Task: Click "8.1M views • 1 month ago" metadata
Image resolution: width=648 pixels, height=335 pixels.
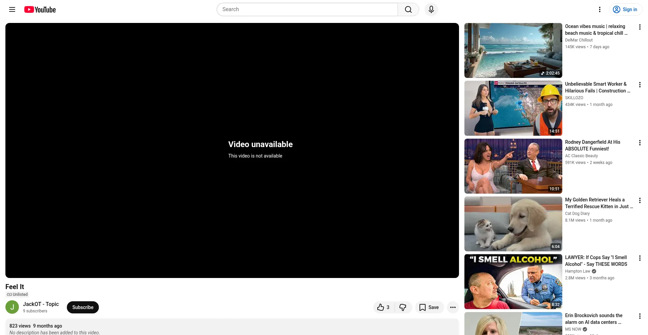Action: point(589,220)
